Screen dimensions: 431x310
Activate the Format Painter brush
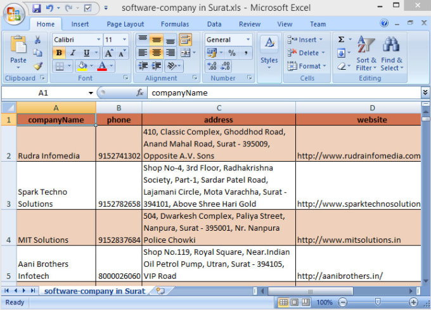click(x=38, y=66)
